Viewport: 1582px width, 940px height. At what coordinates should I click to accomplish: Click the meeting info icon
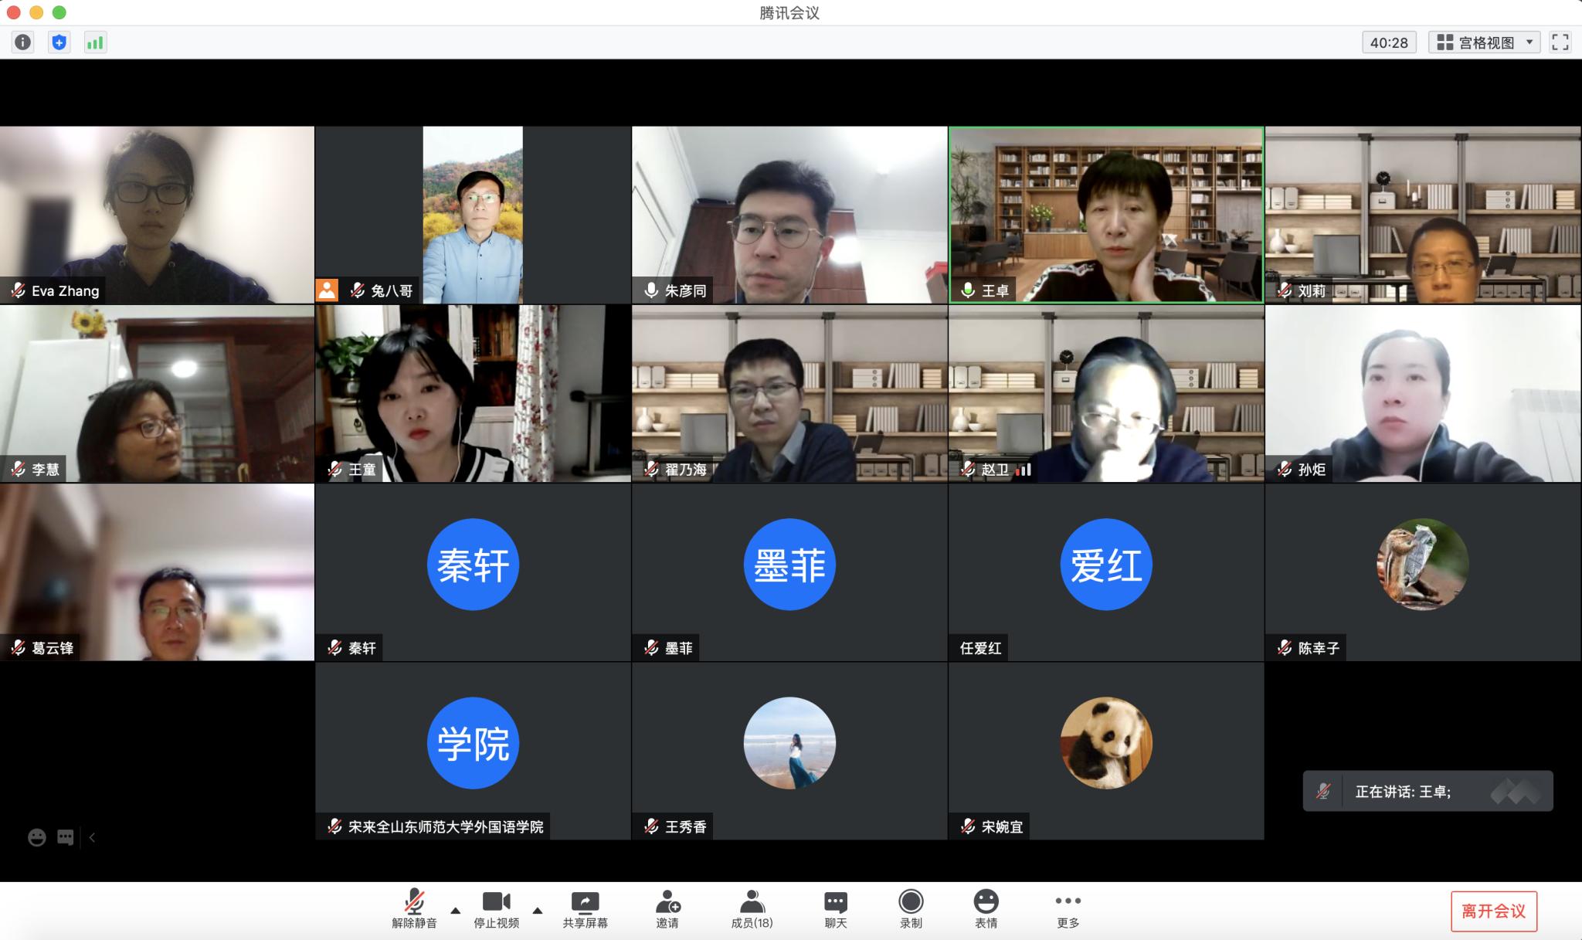[x=22, y=42]
